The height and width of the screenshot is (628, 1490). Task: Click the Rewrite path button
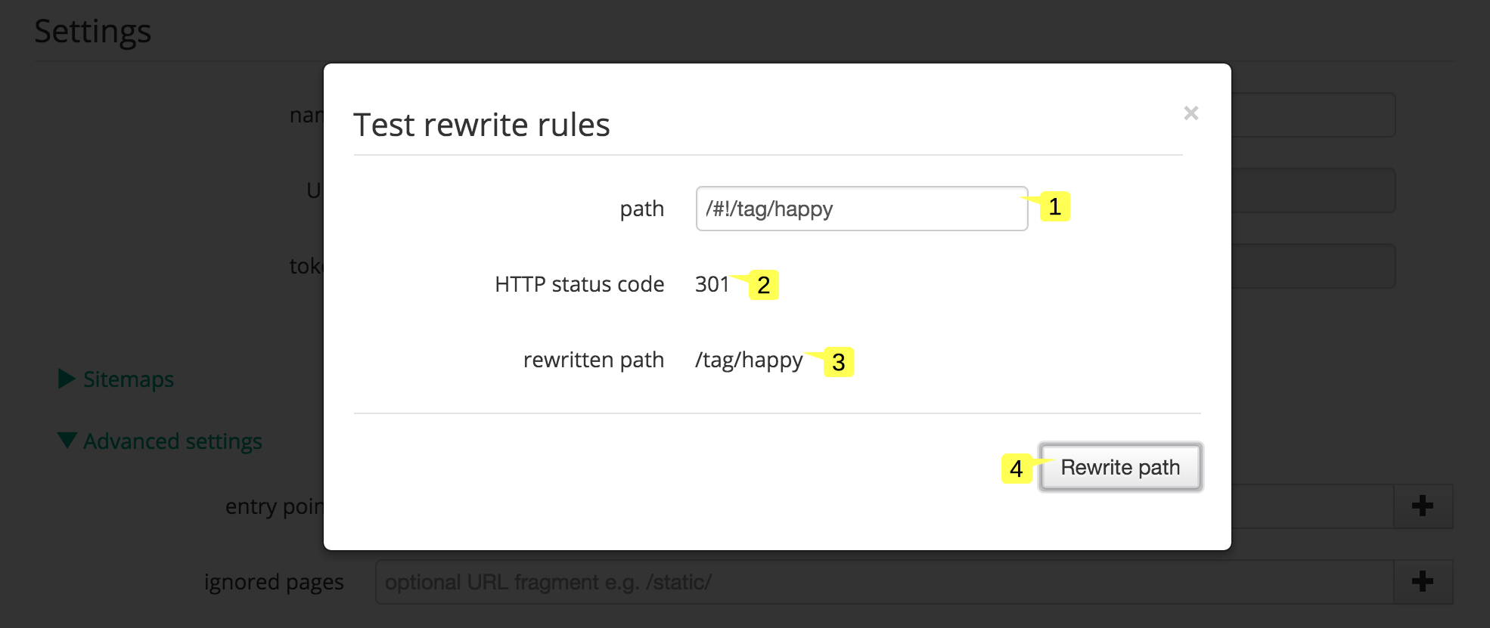coord(1120,467)
